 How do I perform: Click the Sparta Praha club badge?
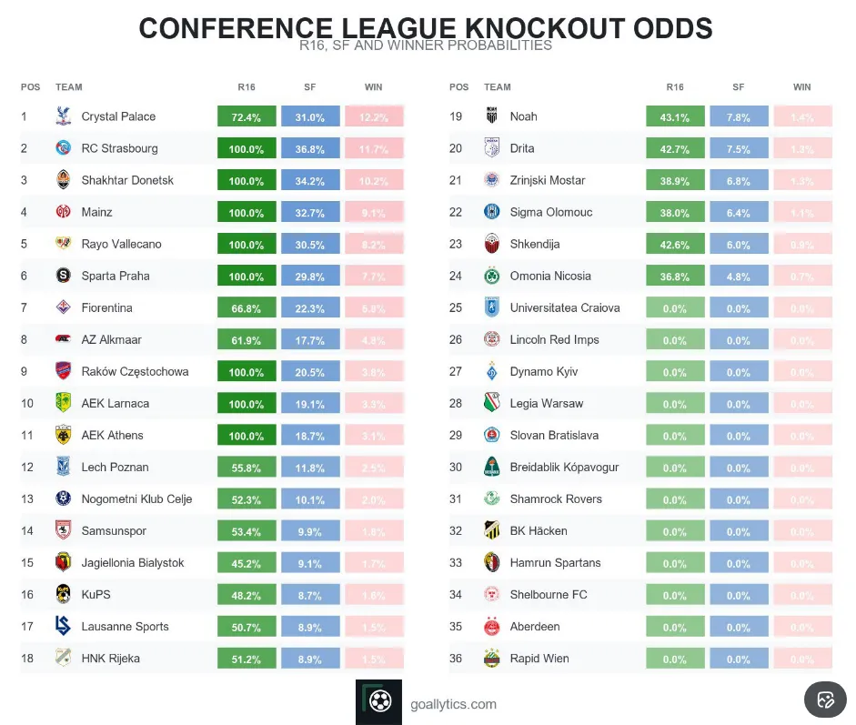pos(63,276)
